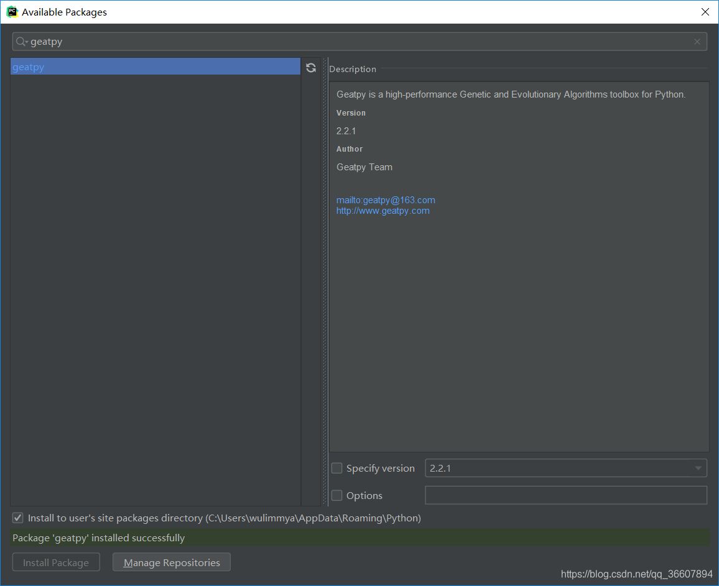719x586 pixels.
Task: Close the Available Packages dialog
Action: (x=705, y=12)
